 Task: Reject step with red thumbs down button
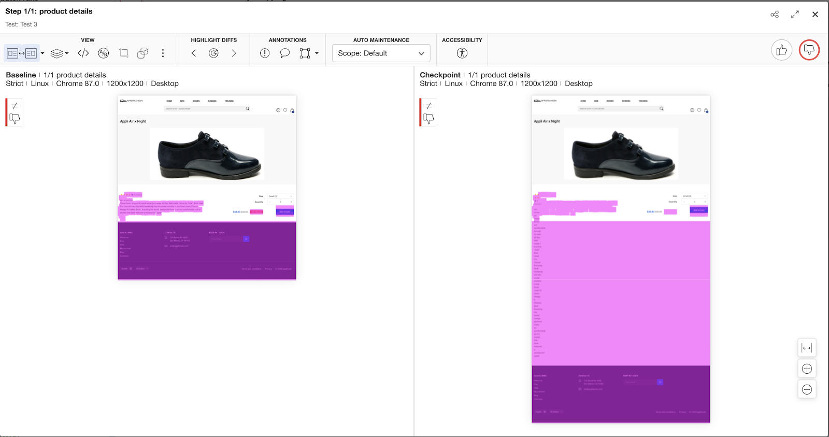click(x=809, y=50)
